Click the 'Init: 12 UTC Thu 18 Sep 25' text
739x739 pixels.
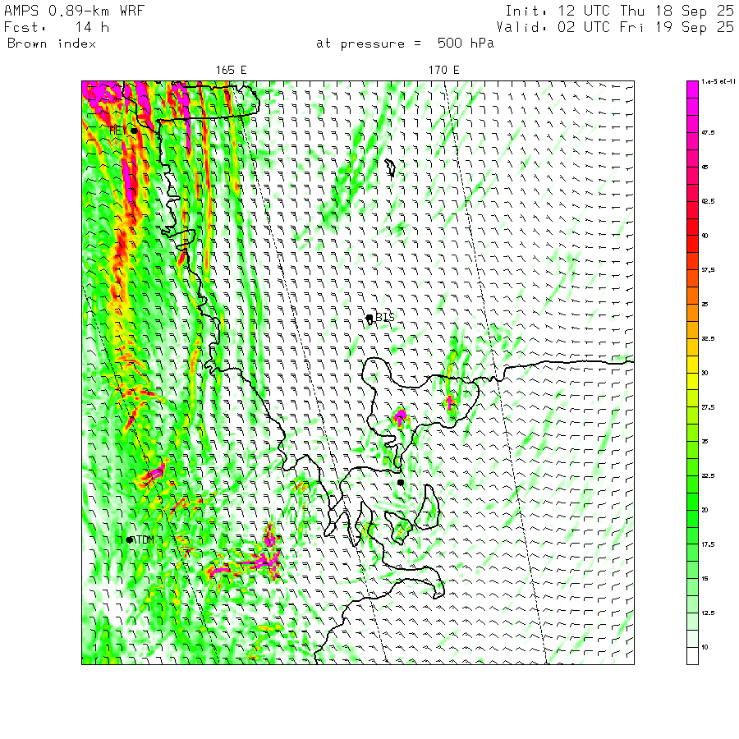(619, 11)
